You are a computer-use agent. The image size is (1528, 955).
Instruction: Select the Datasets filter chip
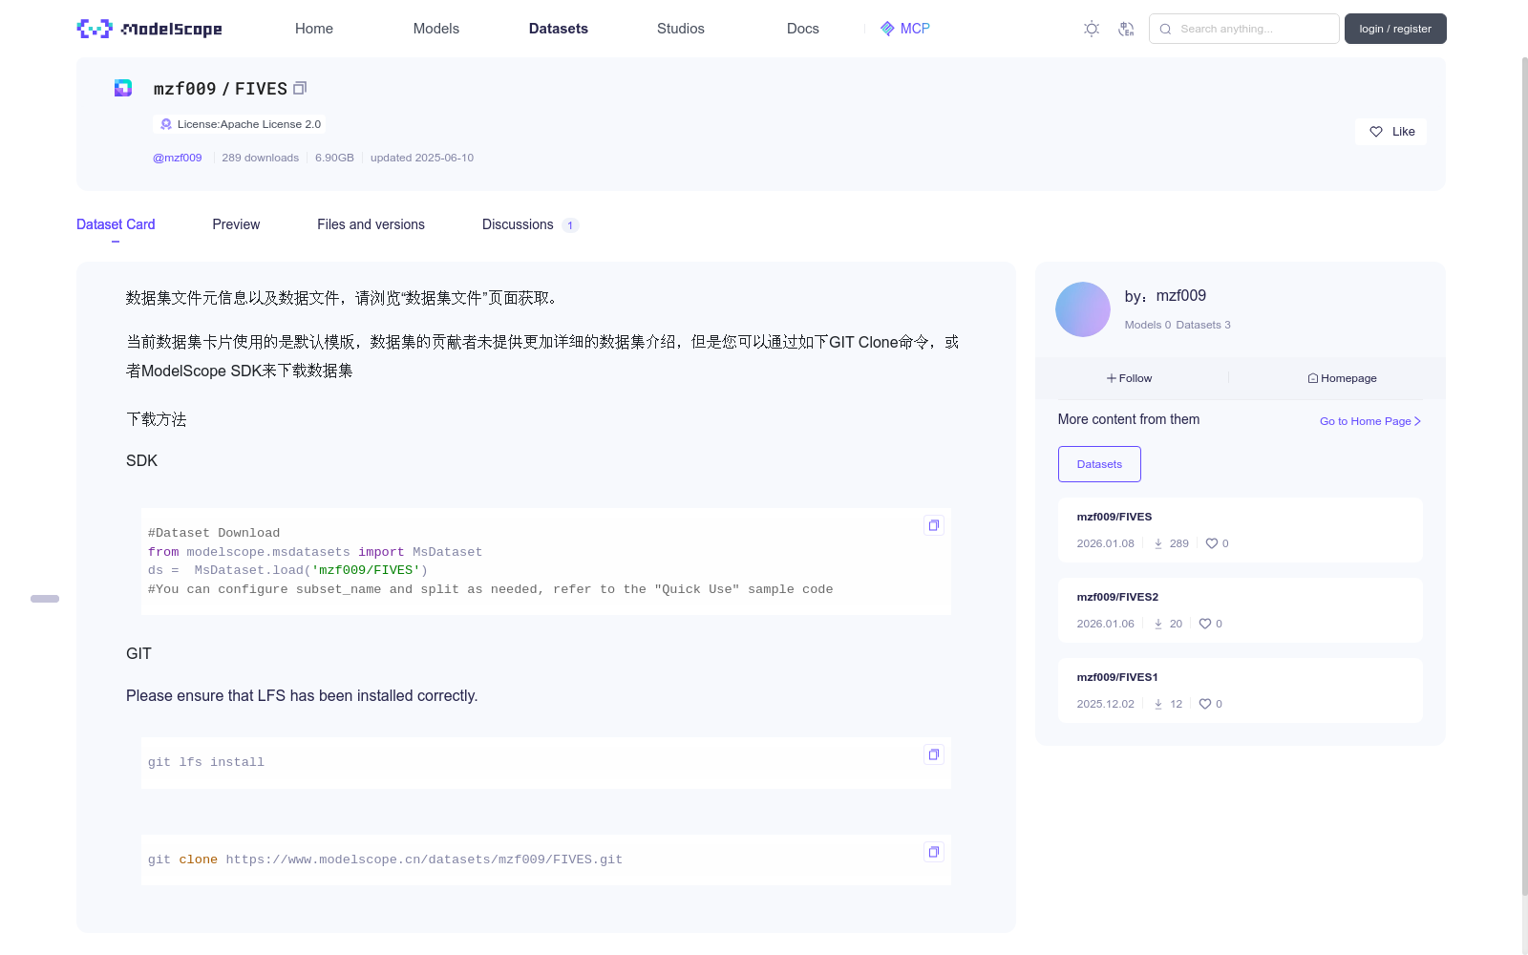coord(1099,464)
